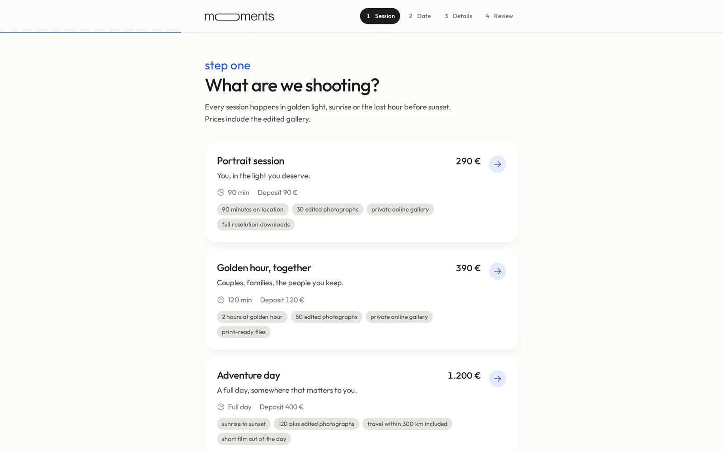Click the '90 minutes on location' tag

253,209
